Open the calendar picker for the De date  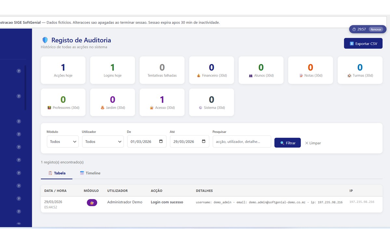point(161,141)
